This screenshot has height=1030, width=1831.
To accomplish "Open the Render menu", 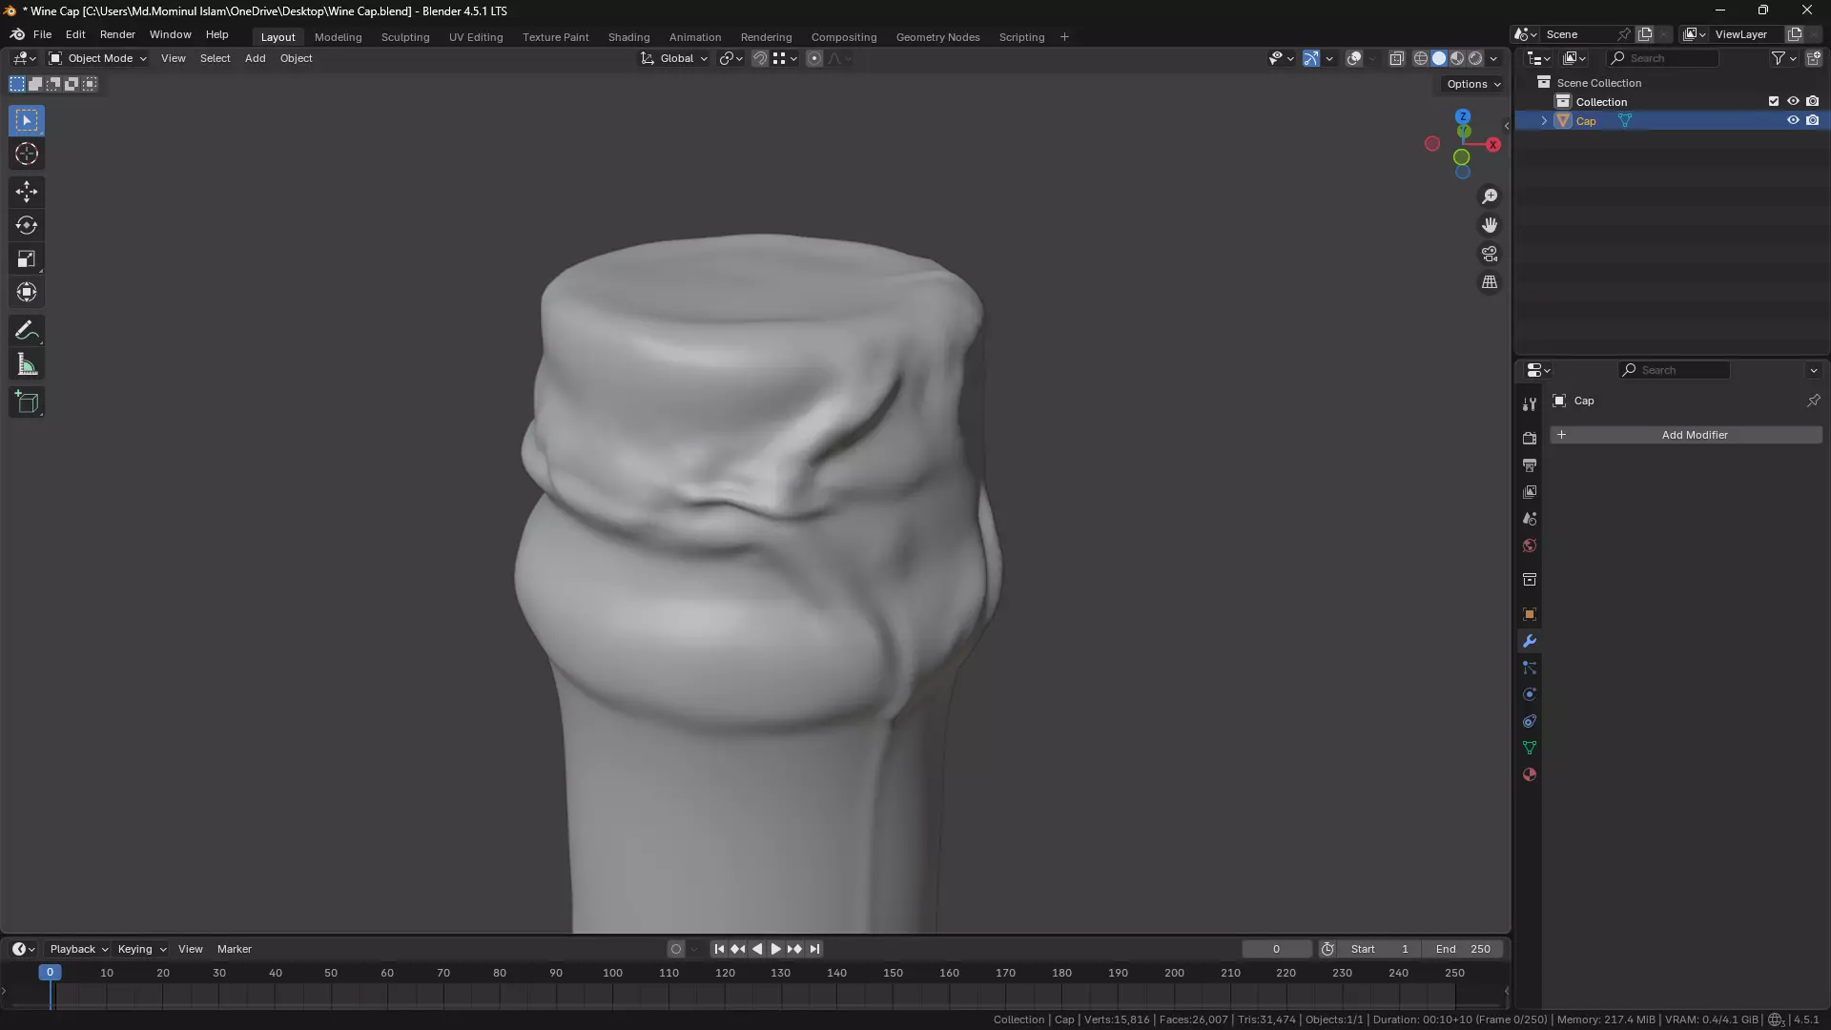I will point(117,34).
